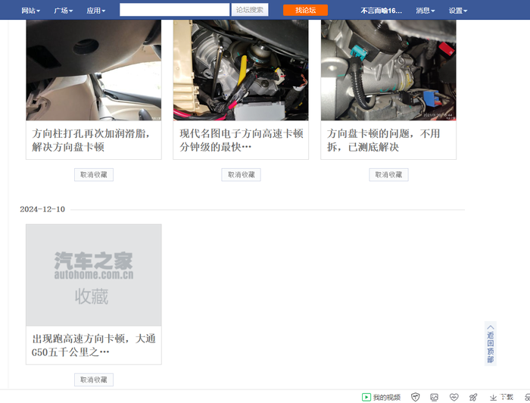Click the 2024-12-10 date heading
This screenshot has height=403, width=530.
pyautogui.click(x=42, y=209)
